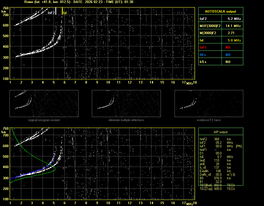Click the h'Es NO row in AUTOSCALA table
This screenshot has width=264, height=206.
[221, 62]
